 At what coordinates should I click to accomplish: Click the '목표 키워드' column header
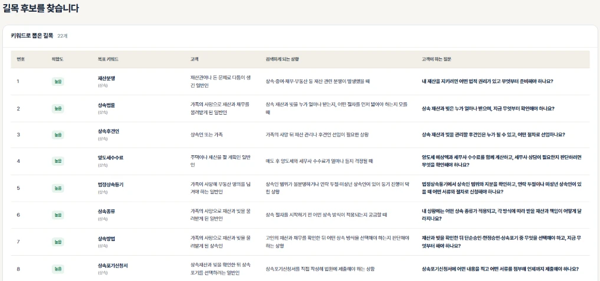[x=108, y=59]
